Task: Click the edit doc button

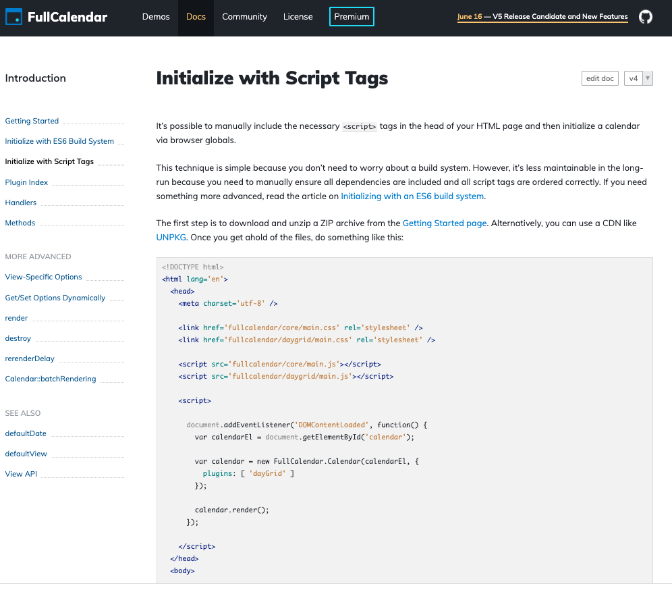Action: (x=600, y=78)
